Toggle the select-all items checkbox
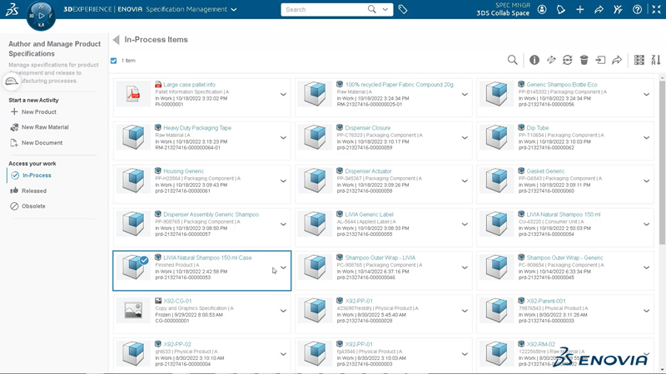The image size is (666, 374). pos(114,61)
